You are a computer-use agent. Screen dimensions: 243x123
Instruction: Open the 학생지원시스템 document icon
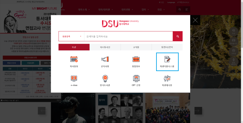(167, 59)
